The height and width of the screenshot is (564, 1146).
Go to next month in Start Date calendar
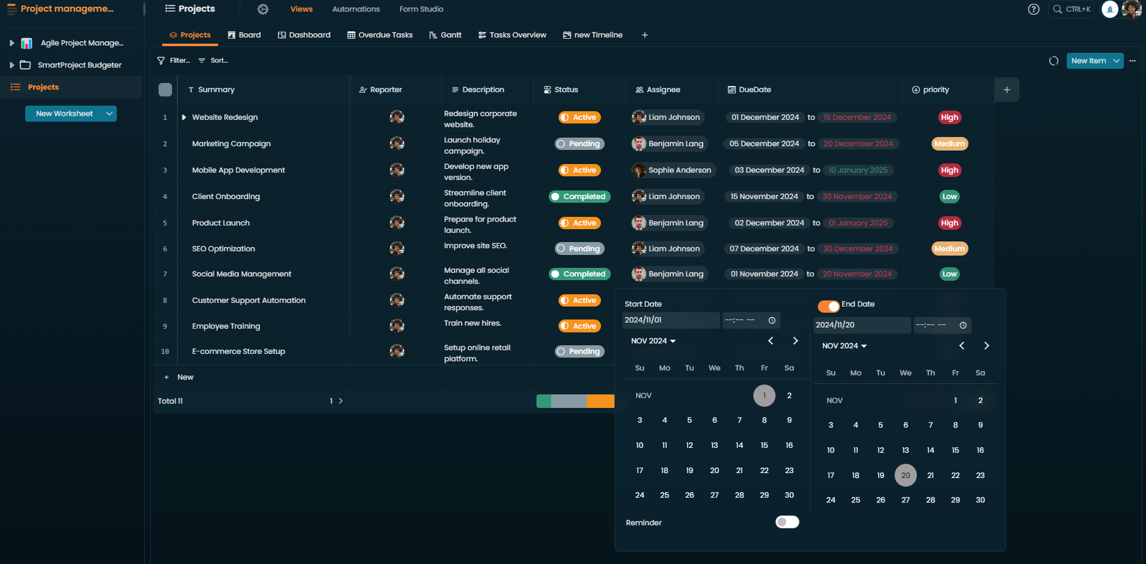tap(795, 340)
